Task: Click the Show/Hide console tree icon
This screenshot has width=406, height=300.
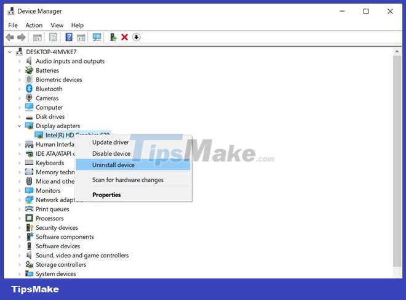Action: 38,38
